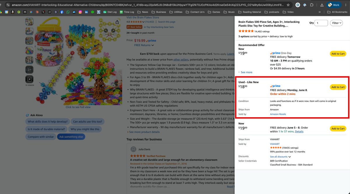Open the Diet Log bookmark
The image size is (350, 194).
coord(110,12)
